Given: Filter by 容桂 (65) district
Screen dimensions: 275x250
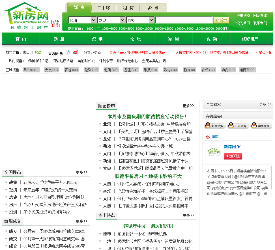Looking at the screenshot, I should click(x=71, y=70).
